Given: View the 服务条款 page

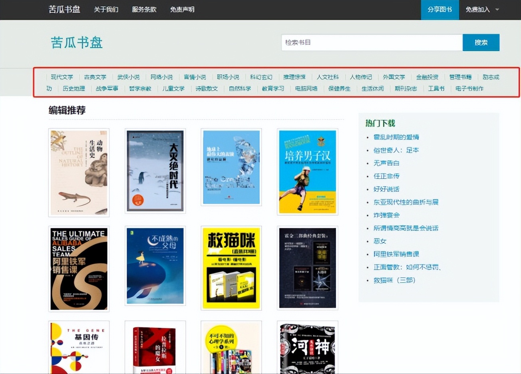Looking at the screenshot, I should point(143,9).
